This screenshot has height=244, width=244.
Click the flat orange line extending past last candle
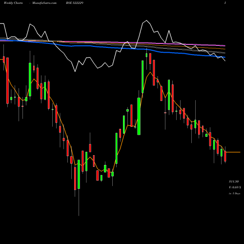(x=233, y=152)
